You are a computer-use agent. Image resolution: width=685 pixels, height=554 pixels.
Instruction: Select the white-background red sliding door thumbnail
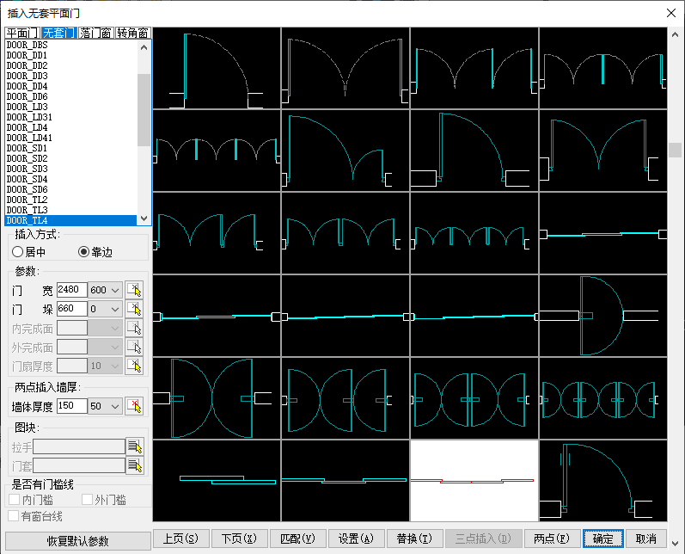pos(474,481)
